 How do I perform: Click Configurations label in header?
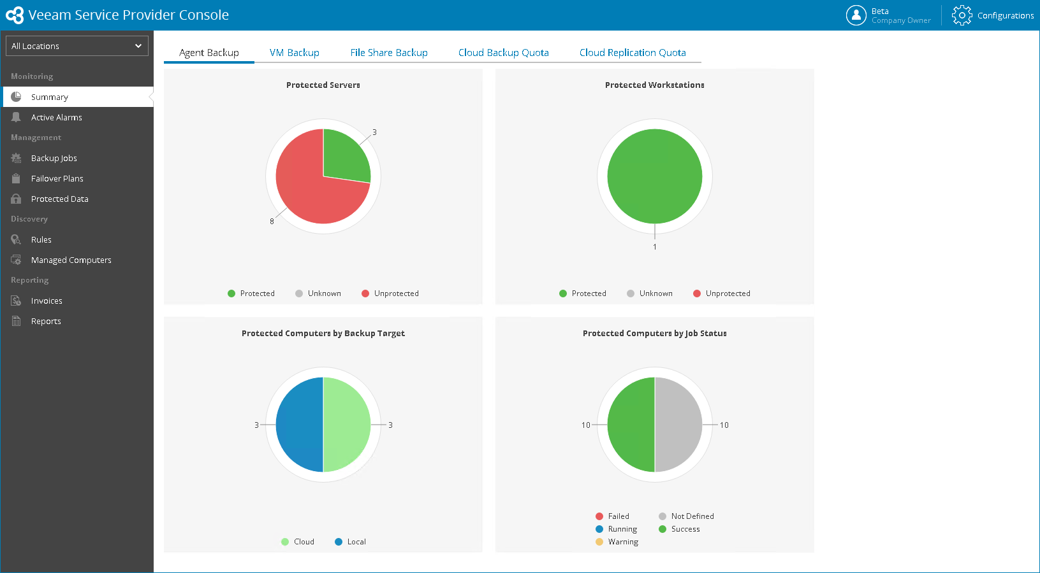(1006, 16)
